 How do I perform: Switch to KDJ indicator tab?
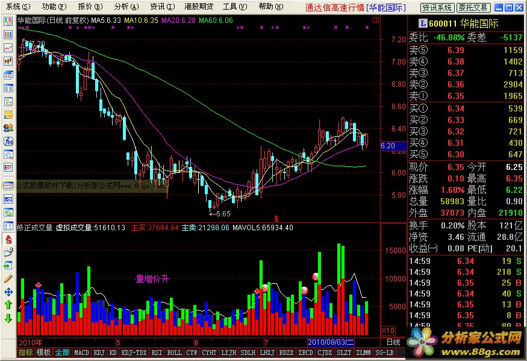point(99,353)
